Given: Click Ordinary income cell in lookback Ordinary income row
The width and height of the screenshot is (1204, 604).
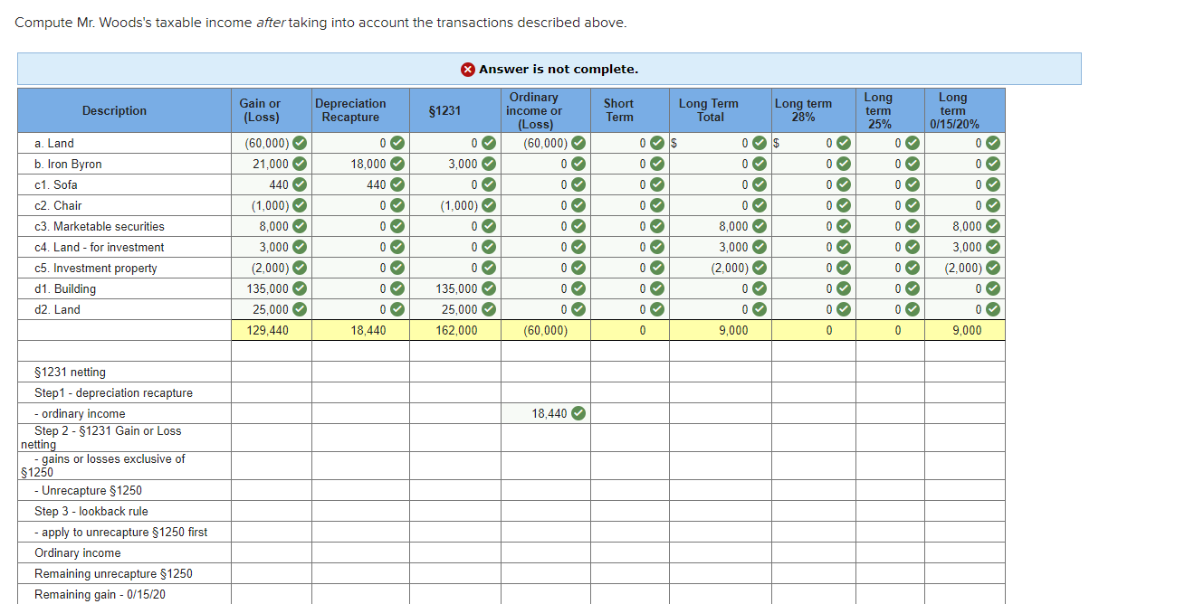Looking at the screenshot, I should pos(546,552).
